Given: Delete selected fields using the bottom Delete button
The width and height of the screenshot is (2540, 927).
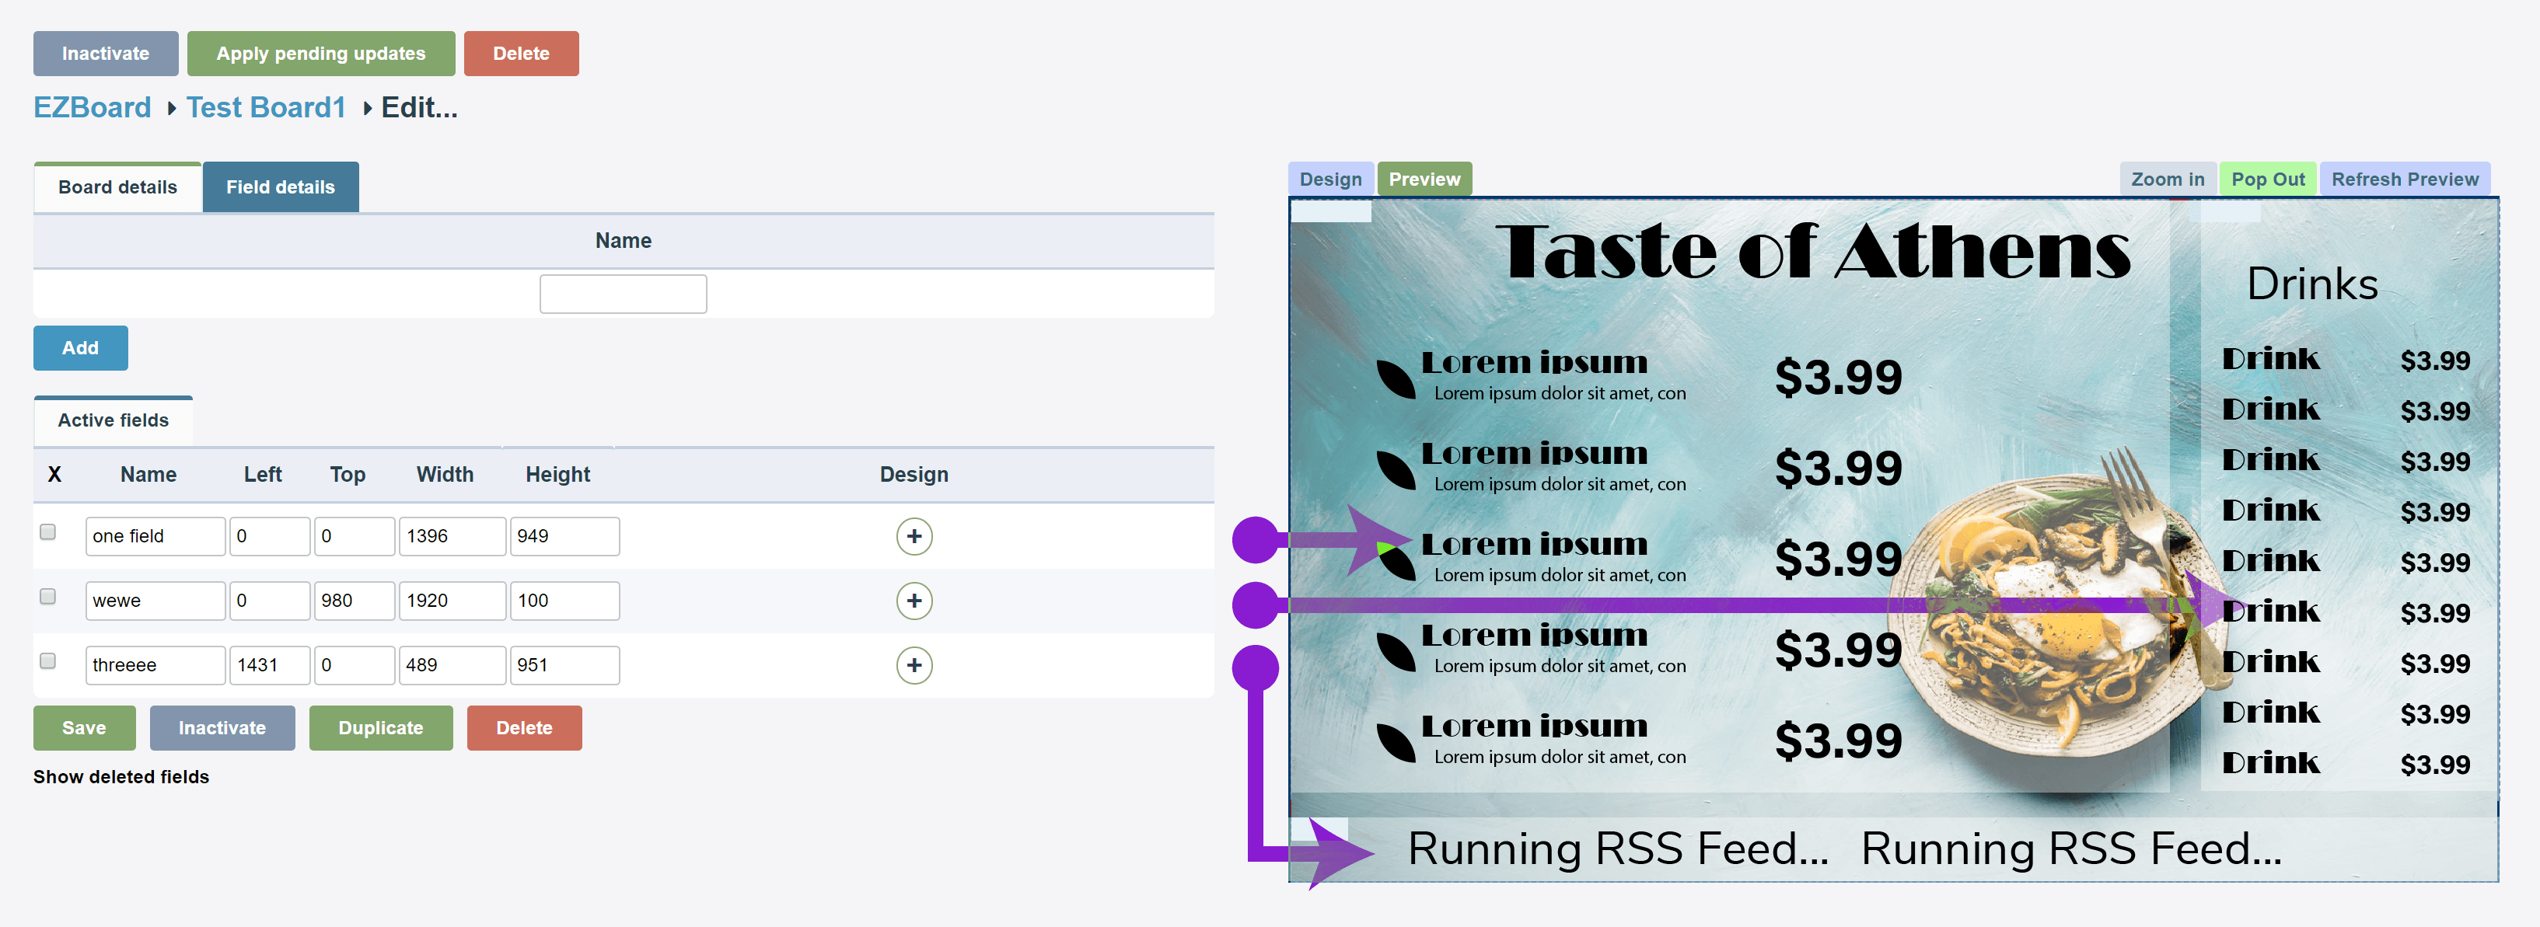Looking at the screenshot, I should (523, 728).
